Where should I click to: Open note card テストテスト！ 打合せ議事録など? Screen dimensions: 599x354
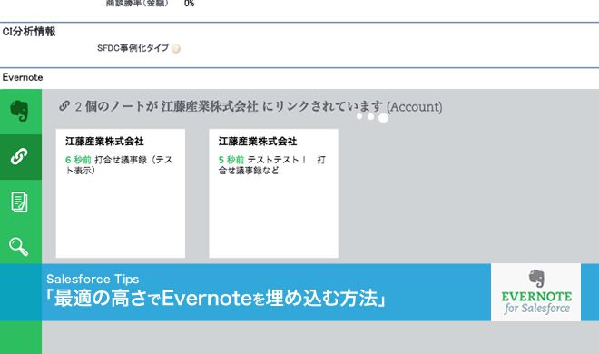[273, 193]
